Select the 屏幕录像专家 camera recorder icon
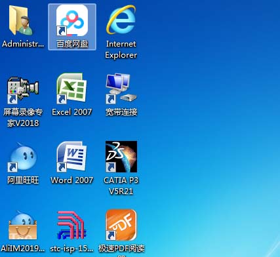This screenshot has width=280, height=257. [23, 89]
